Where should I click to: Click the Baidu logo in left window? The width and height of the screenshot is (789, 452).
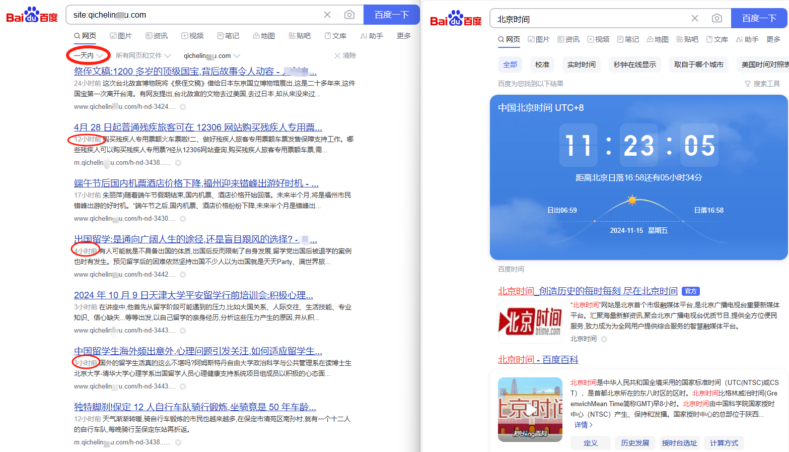coord(32,15)
